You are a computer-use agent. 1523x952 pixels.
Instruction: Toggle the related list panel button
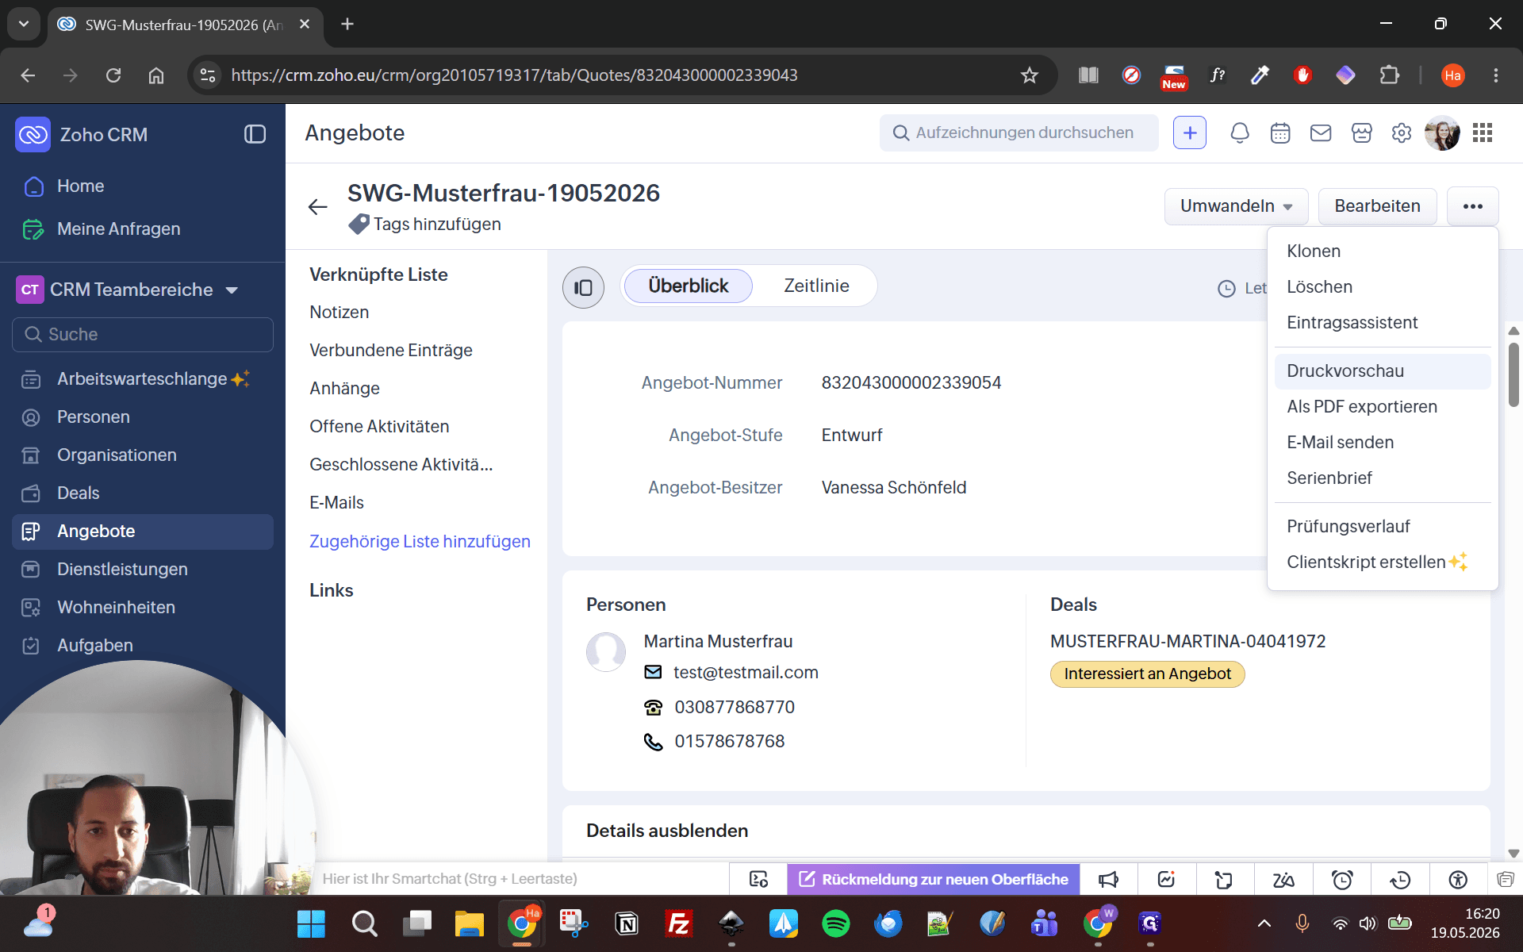coord(583,287)
